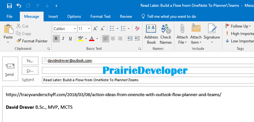Clear all formatting with eraser icon

pos(137,28)
